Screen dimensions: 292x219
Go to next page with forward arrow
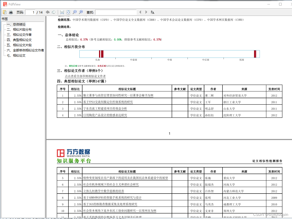[x=54, y=12]
